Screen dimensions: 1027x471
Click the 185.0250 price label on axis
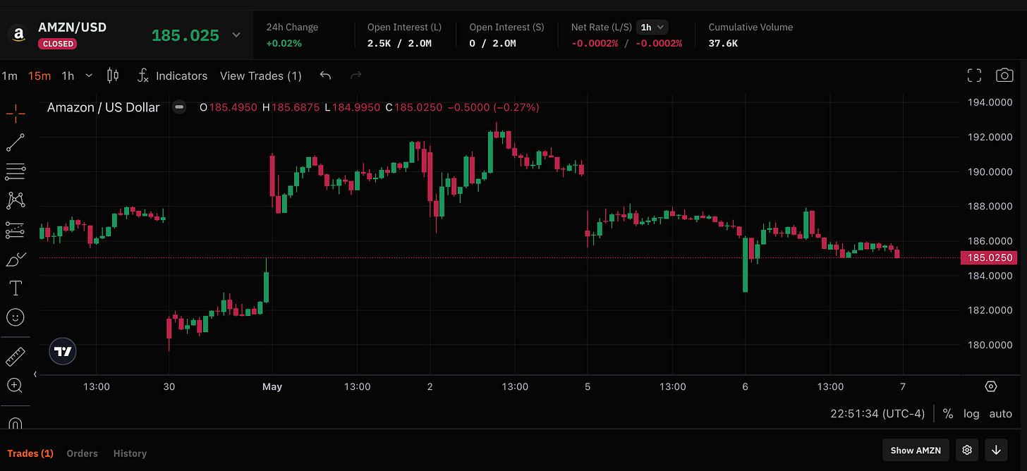tap(990, 258)
